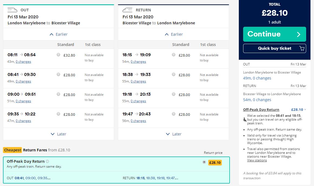Screen dimensions: 314x186
Task: Click the £32.80 price for 08:11
Action: (69, 55)
